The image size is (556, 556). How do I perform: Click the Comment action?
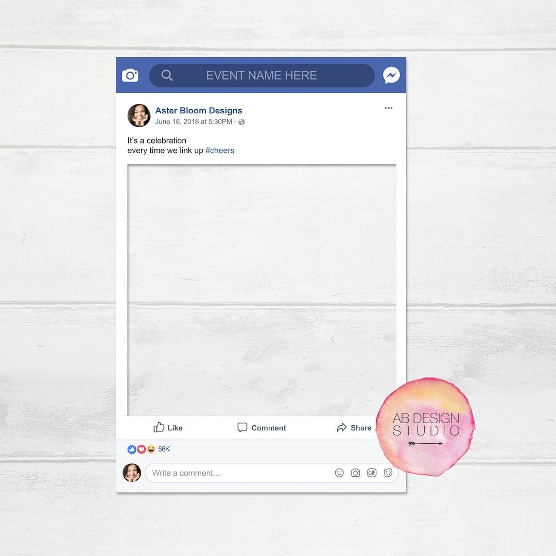point(261,427)
